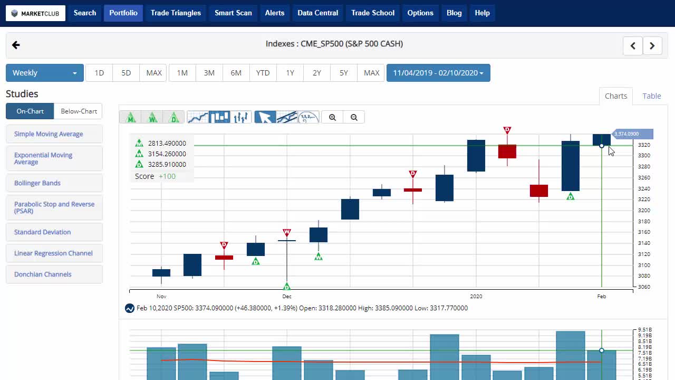Viewport: 675px width, 380px height.
Task: Open the Options menu
Action: click(420, 13)
